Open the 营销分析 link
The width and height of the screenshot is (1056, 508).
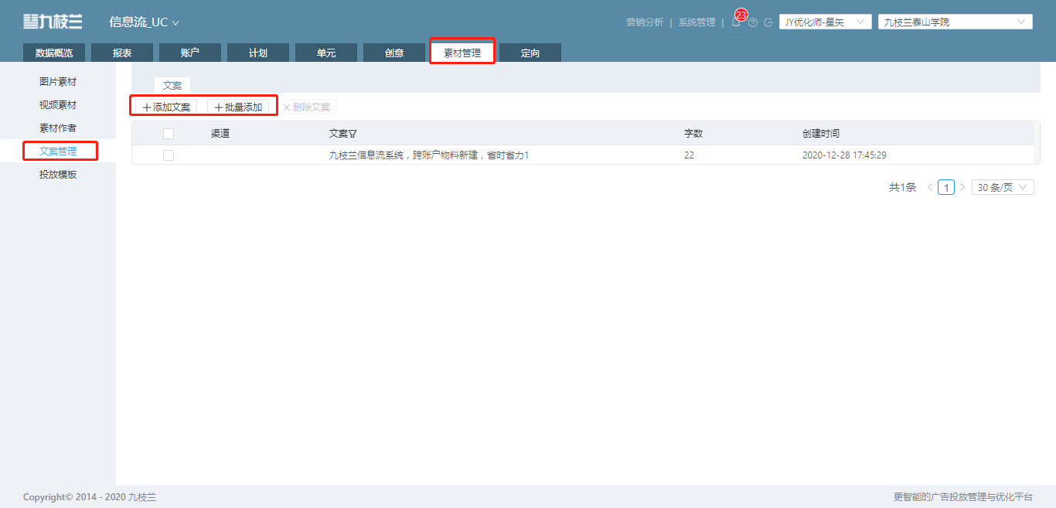[x=645, y=22]
